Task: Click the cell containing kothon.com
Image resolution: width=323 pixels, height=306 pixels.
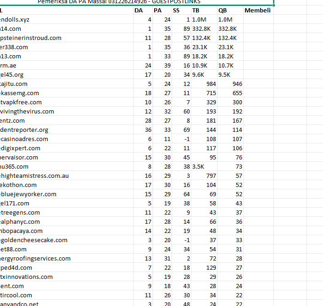Action: pyautogui.click(x=67, y=185)
